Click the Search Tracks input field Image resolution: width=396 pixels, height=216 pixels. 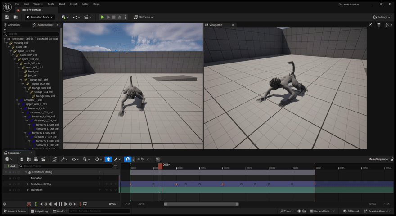(67, 166)
